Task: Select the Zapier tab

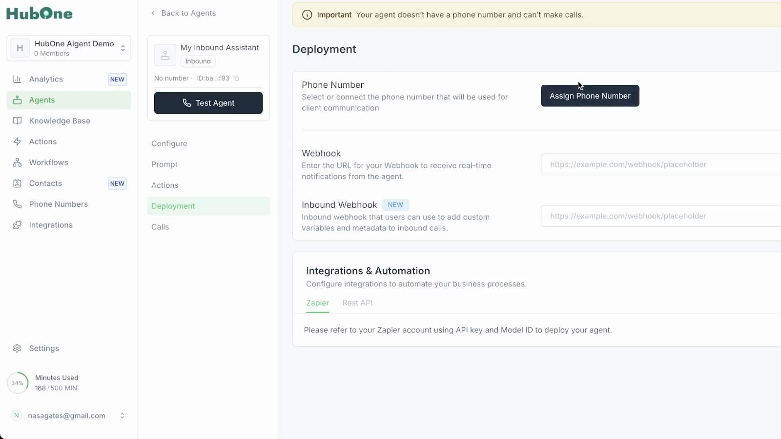Action: coord(317,303)
